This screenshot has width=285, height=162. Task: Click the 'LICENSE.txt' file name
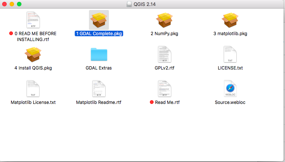(x=230, y=68)
